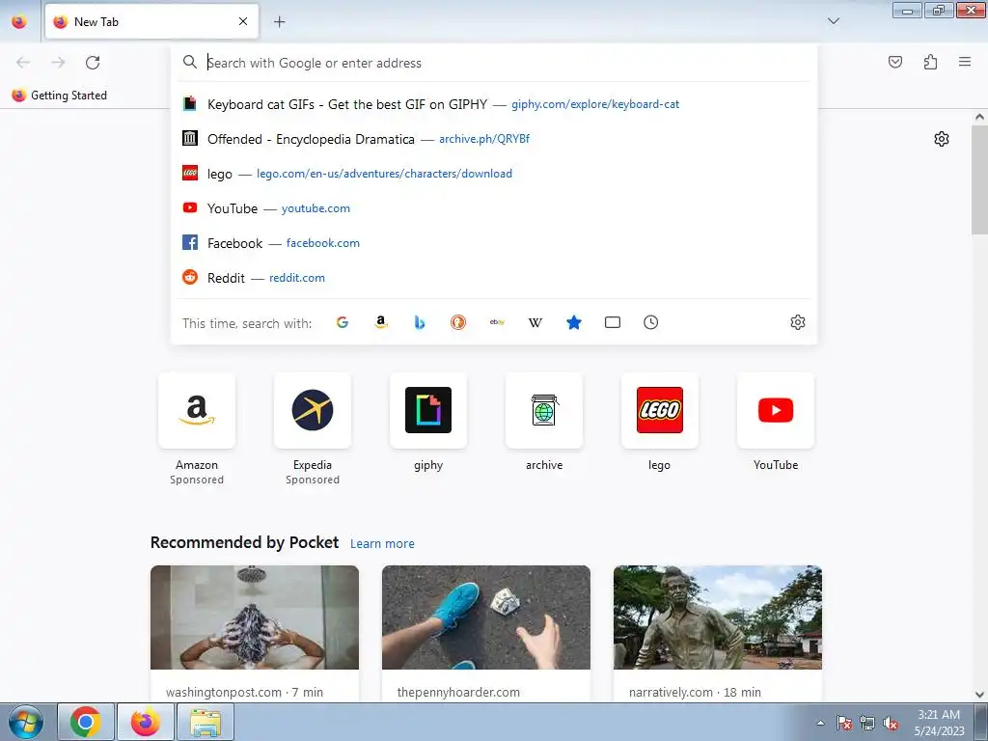
Task: Open YouTube suggestion in dropdown
Action: pyautogui.click(x=494, y=208)
